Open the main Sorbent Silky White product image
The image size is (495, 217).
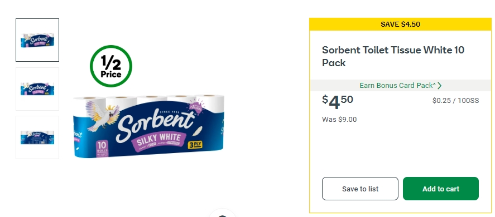148,126
